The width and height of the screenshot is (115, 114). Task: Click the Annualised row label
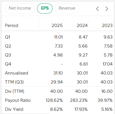click(16, 73)
